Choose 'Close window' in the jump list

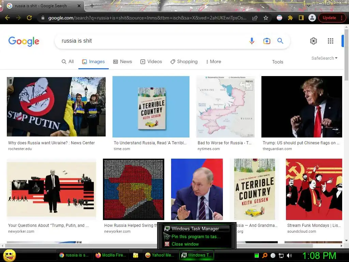point(197,244)
